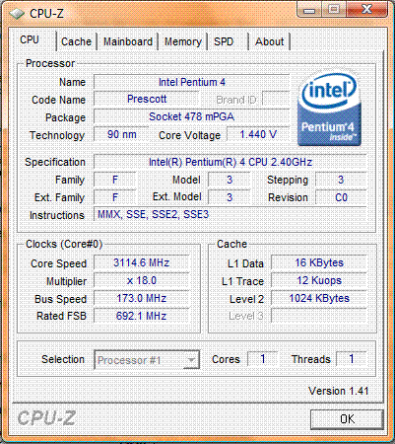This screenshot has height=444, width=395.
Task: Open the Mainboard tab
Action: click(x=128, y=41)
